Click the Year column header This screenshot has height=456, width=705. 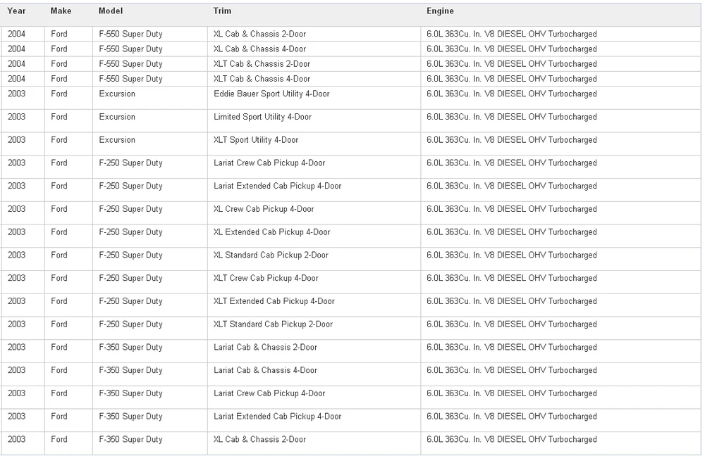pos(16,11)
